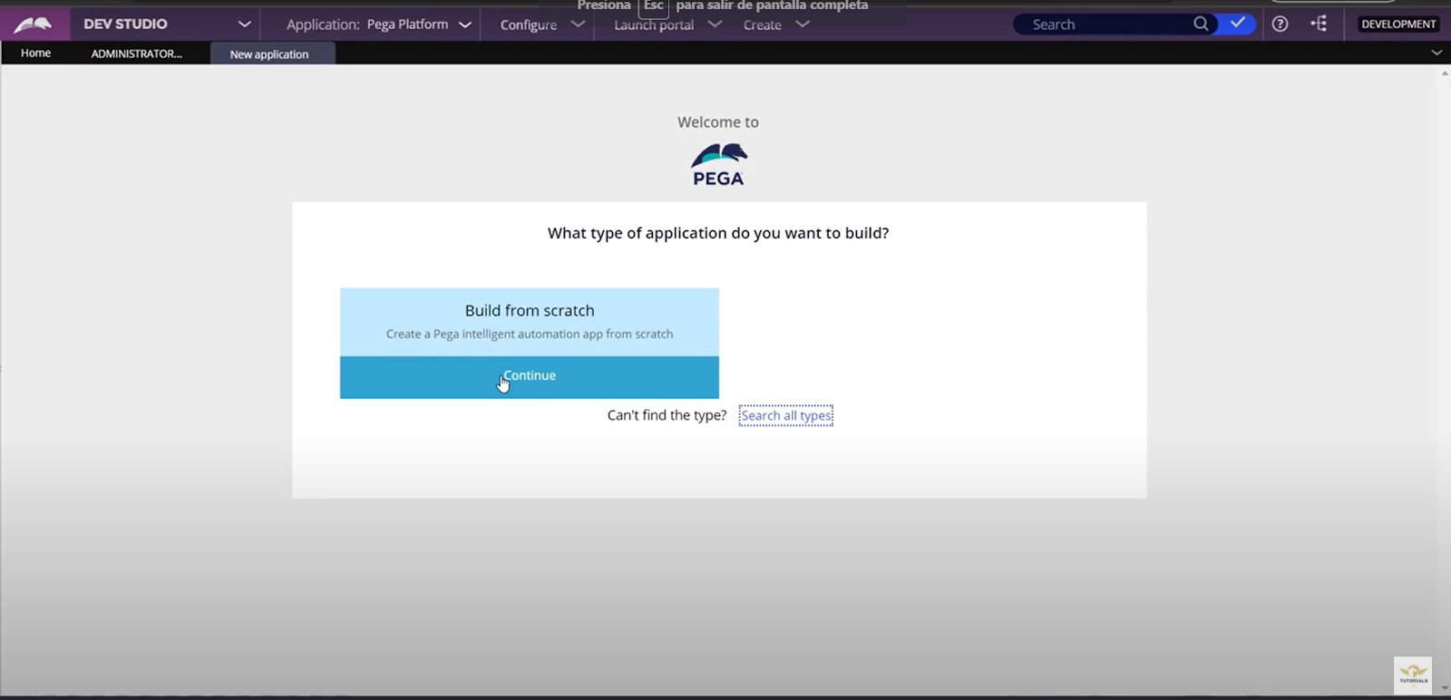Viewport: 1451px width, 700px height.
Task: Expand the tab list chevron at right
Action: [1436, 53]
